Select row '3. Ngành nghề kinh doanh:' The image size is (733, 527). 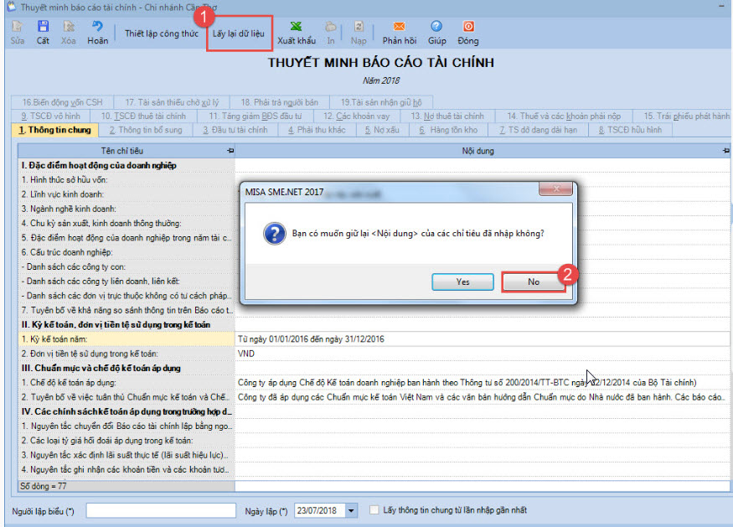tap(126, 209)
